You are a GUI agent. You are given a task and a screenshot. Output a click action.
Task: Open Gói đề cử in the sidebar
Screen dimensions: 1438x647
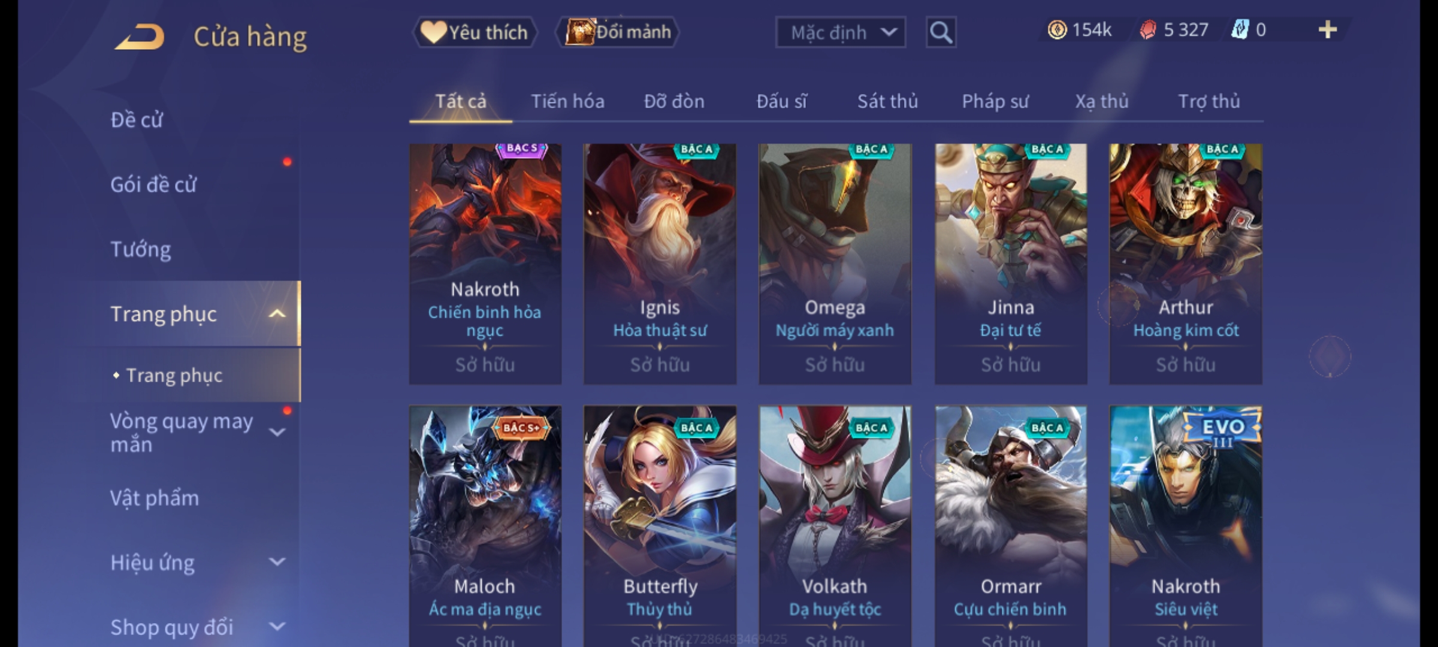tap(153, 185)
